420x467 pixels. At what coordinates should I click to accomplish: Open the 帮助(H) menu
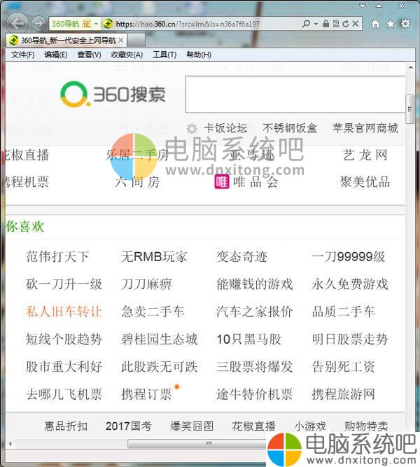click(199, 55)
